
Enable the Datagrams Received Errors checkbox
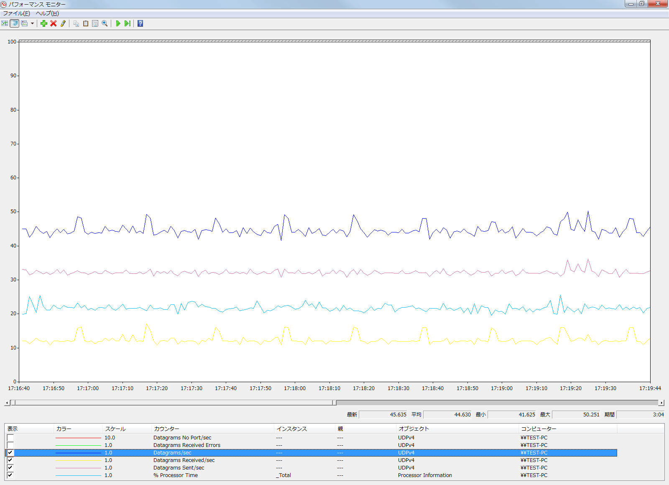(10, 445)
